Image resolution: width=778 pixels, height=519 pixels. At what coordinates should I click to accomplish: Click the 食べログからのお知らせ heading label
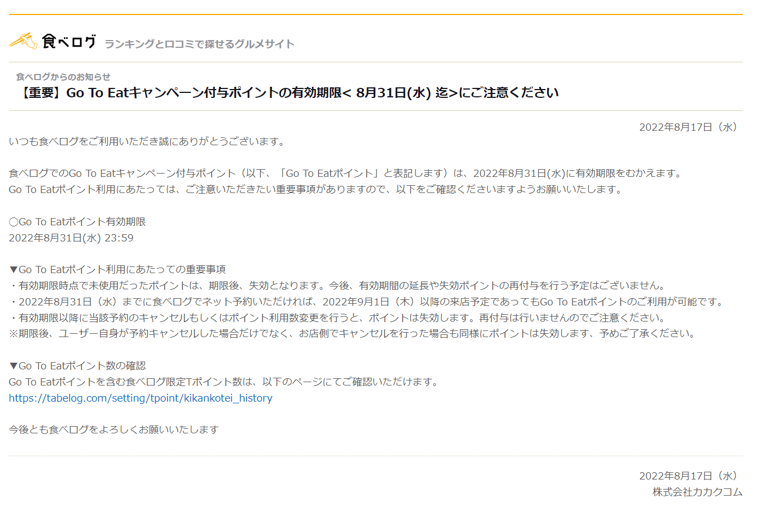[x=63, y=77]
